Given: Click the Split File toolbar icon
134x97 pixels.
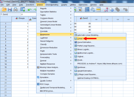Looking at the screenshot, I should pos(87,9).
